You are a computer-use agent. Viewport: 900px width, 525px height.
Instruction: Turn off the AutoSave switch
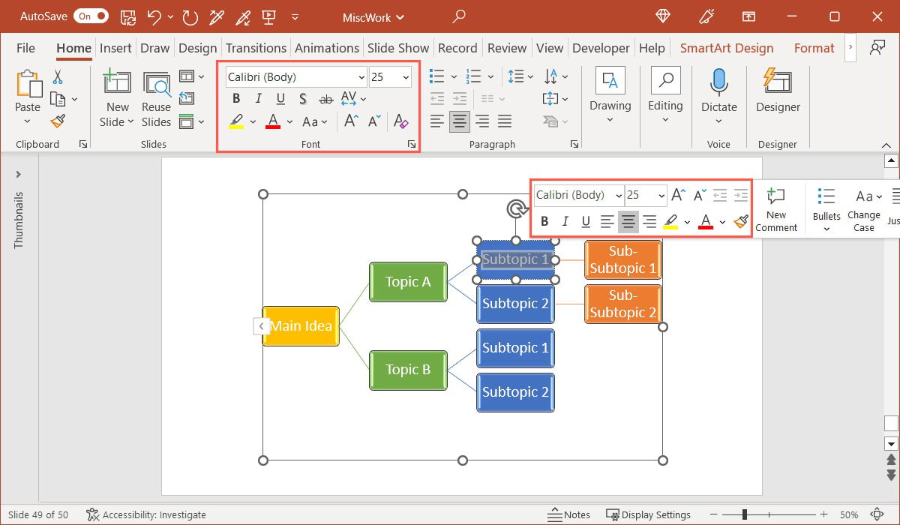[90, 16]
